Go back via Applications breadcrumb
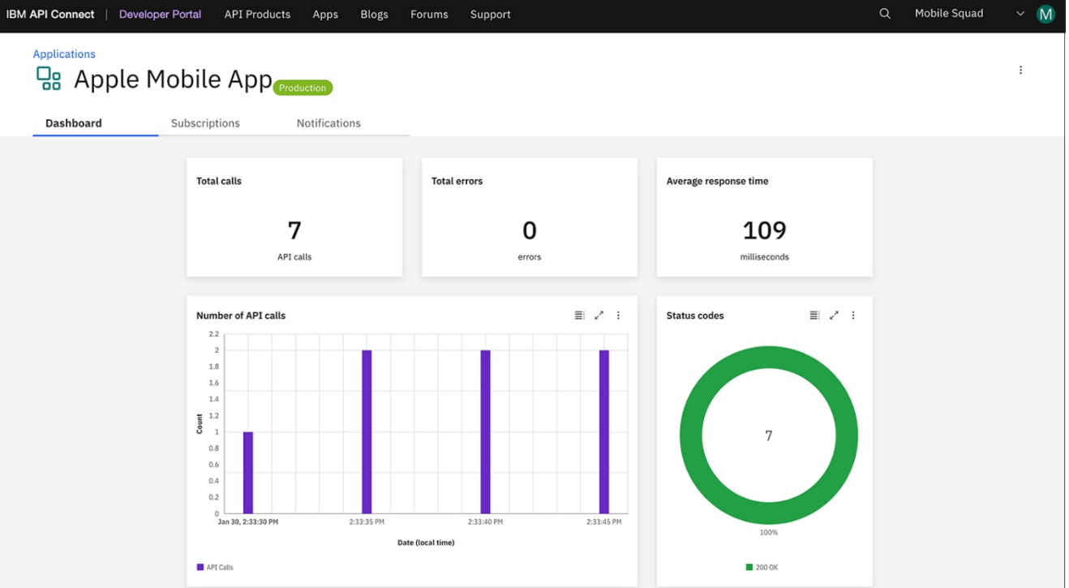Screen dimensions: 1069x588 click(64, 54)
